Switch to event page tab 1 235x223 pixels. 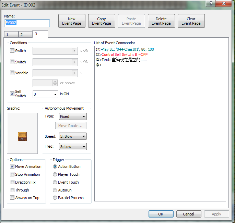click(11, 35)
